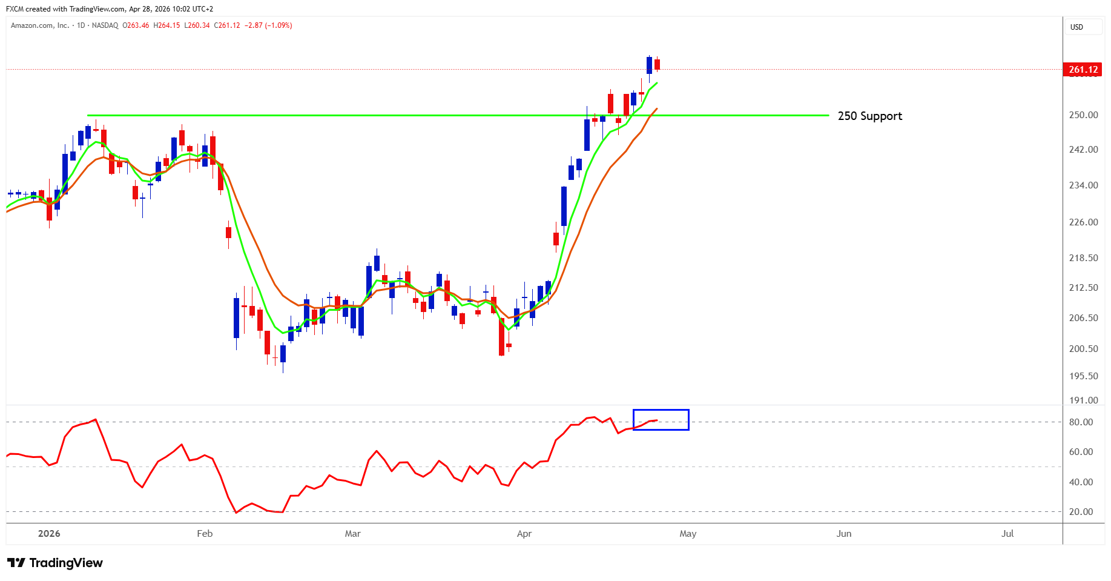The width and height of the screenshot is (1111, 581).
Task: Open the 1D interval label
Action: click(81, 25)
